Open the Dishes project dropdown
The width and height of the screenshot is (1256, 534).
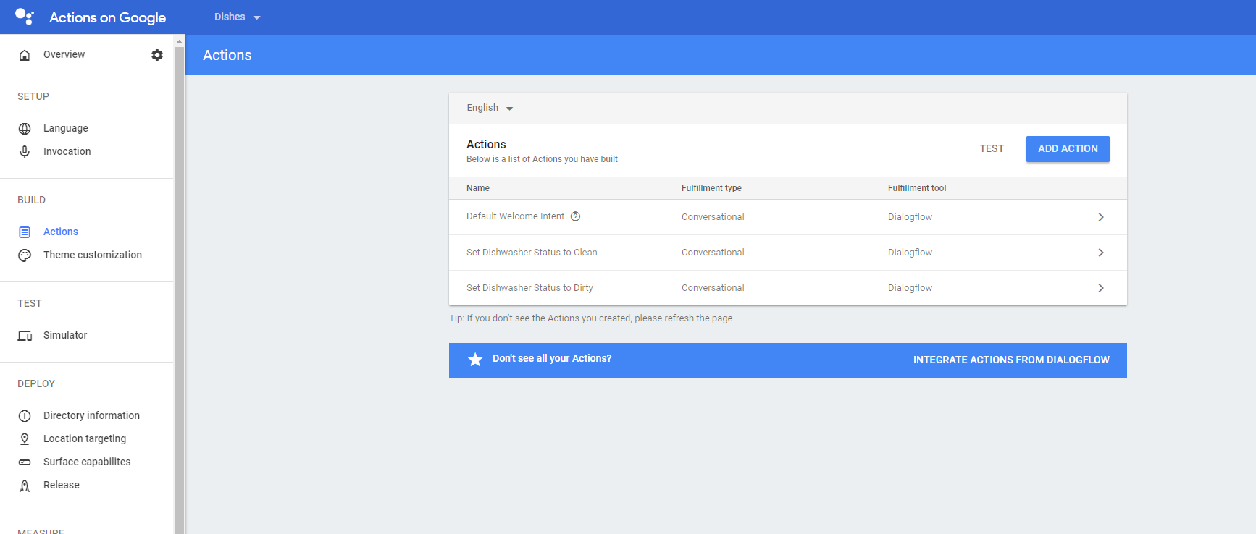point(237,17)
